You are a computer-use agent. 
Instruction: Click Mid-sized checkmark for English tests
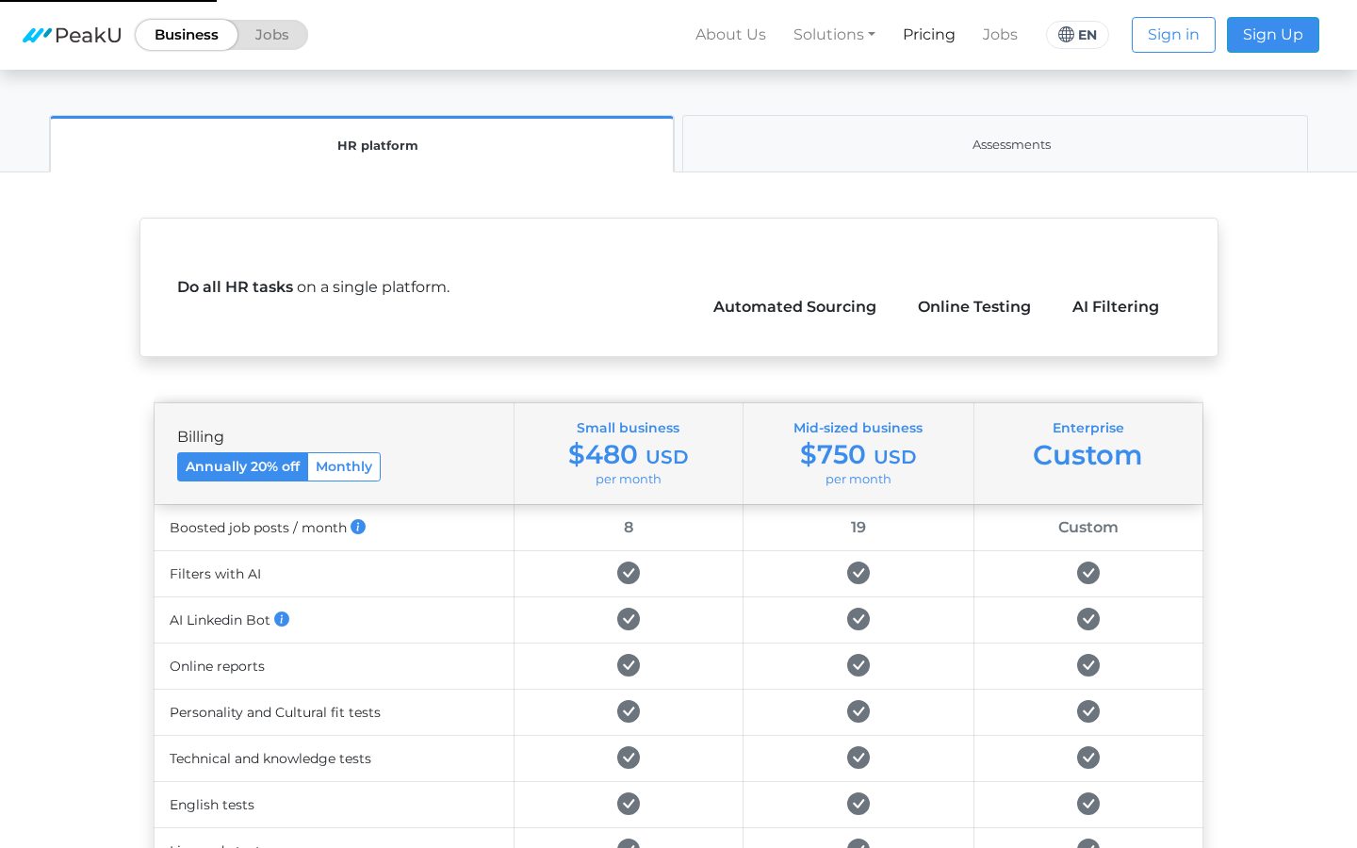(x=858, y=804)
